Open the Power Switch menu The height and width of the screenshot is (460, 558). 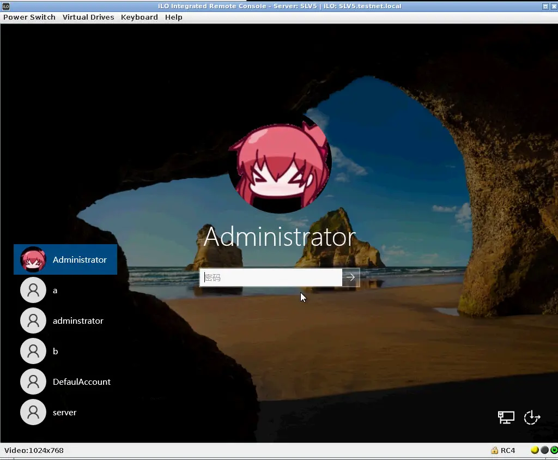(x=29, y=17)
